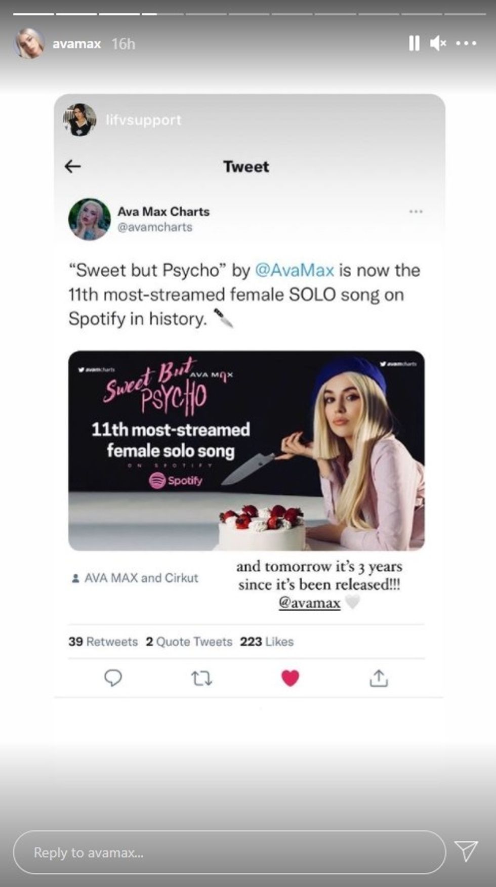496x887 pixels.
Task: Go back with the Tweet arrow
Action: click(x=73, y=166)
